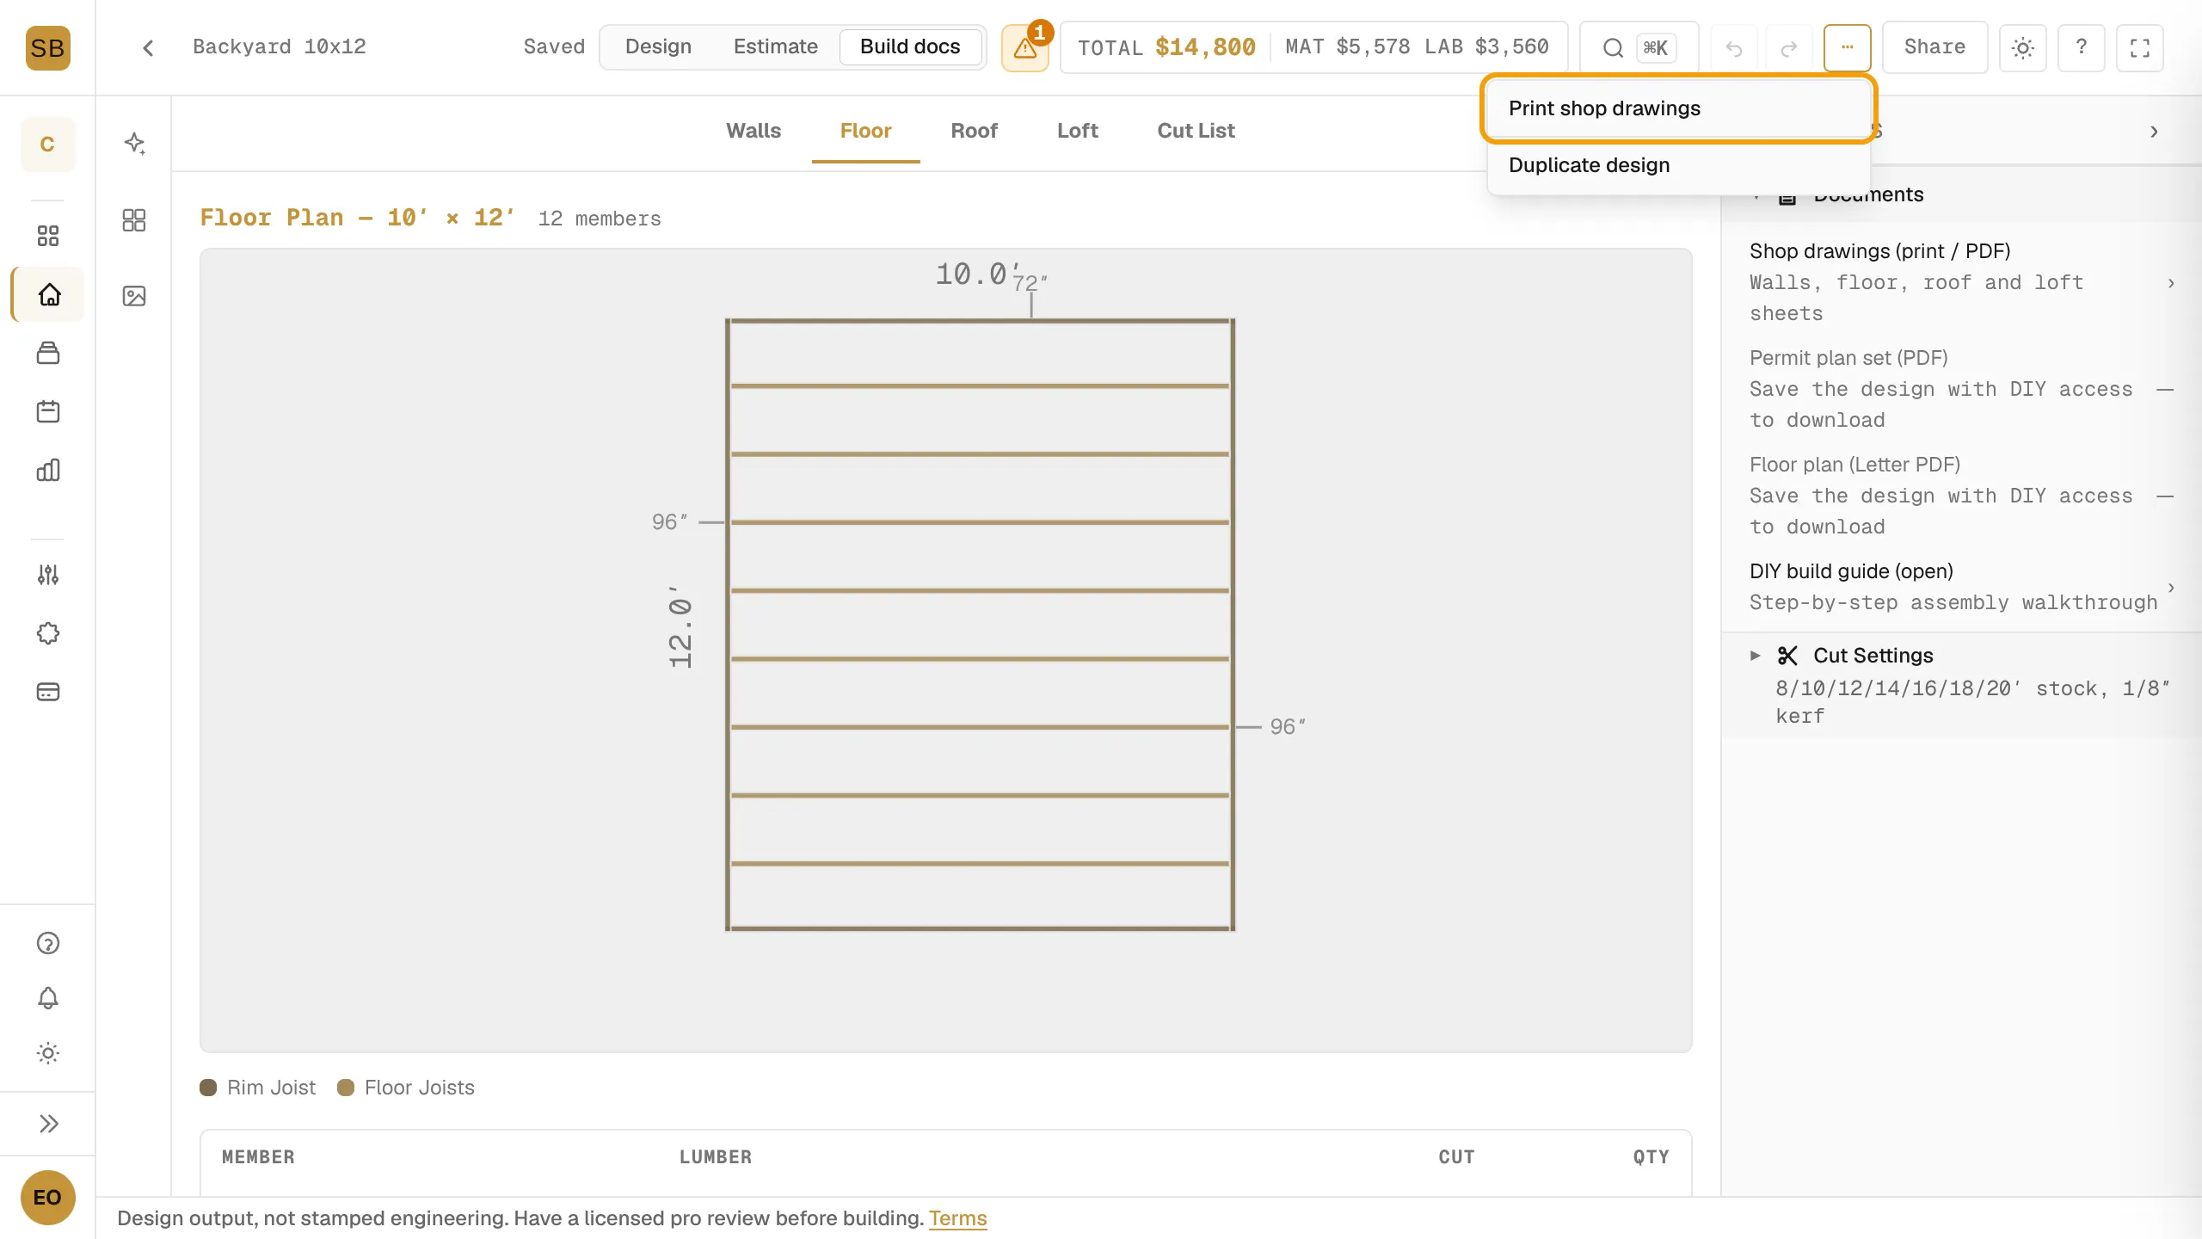Switch to the Roof tab
2202x1239 pixels.
coord(974,131)
